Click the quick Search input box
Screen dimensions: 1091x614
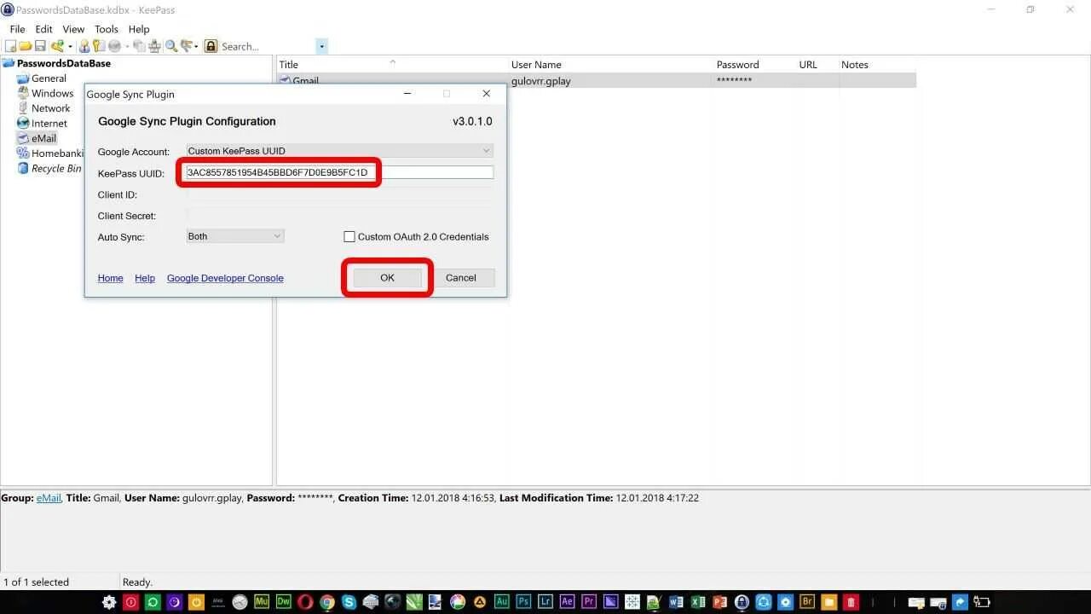tap(268, 46)
